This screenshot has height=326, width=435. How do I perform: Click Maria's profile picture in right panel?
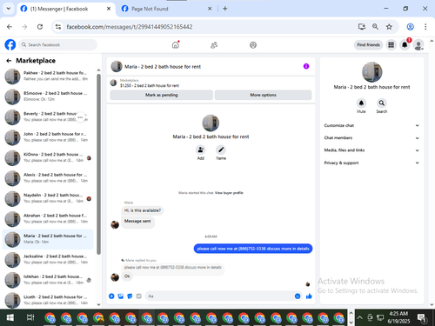371,72
